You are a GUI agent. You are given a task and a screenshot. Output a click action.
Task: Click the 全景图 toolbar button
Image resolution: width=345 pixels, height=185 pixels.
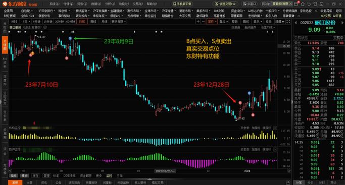[9, 11]
